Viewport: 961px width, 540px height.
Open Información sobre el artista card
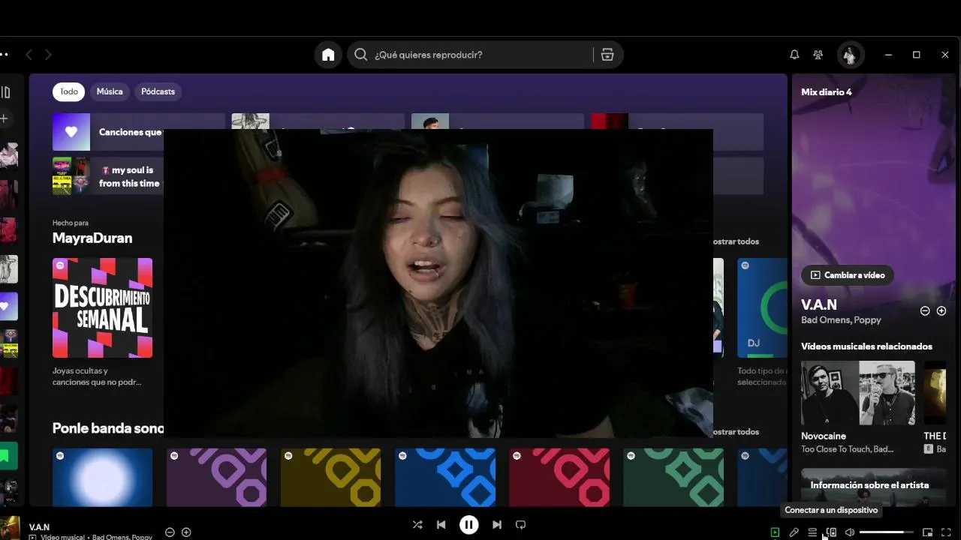click(x=873, y=487)
